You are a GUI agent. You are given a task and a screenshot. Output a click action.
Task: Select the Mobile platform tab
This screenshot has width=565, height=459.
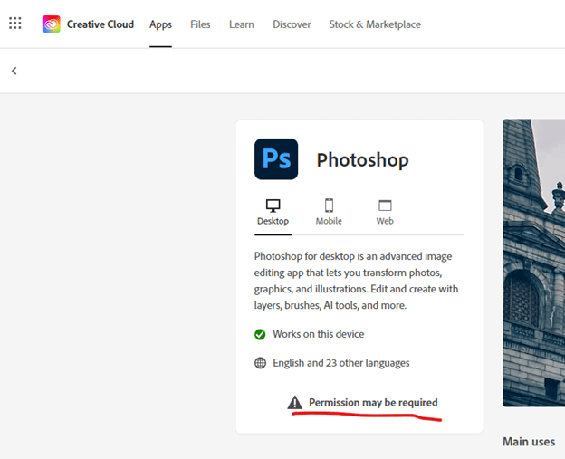329,213
